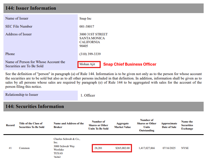Click the 'Approximate Date of Sale' header
The width and height of the screenshot is (207, 158).
coord(169,125)
